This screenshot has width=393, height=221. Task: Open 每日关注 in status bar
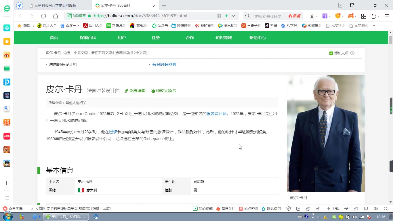click(x=226, y=209)
